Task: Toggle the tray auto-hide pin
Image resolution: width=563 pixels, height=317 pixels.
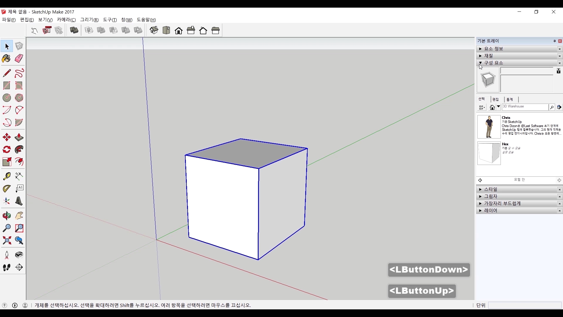Action: point(554,41)
